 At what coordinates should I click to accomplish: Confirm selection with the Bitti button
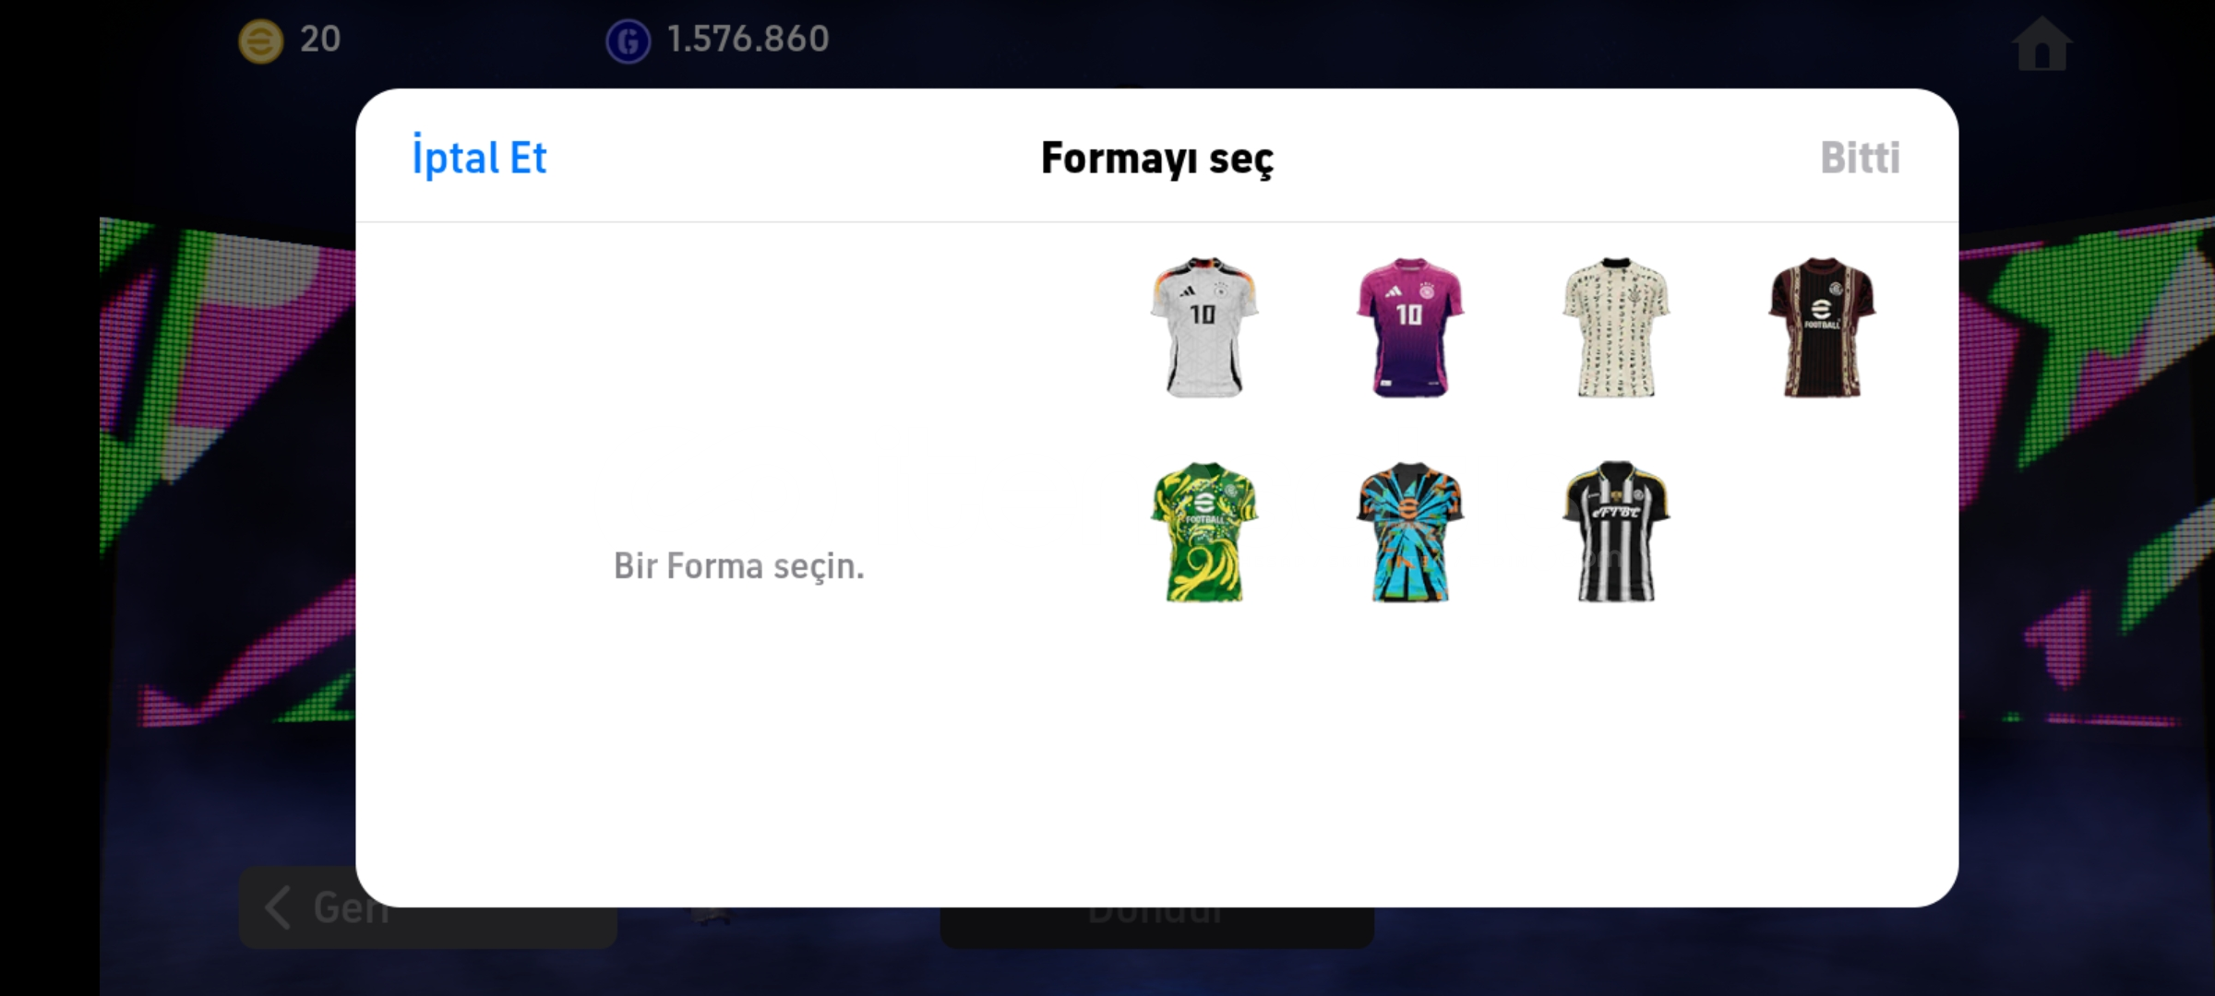coord(1860,158)
